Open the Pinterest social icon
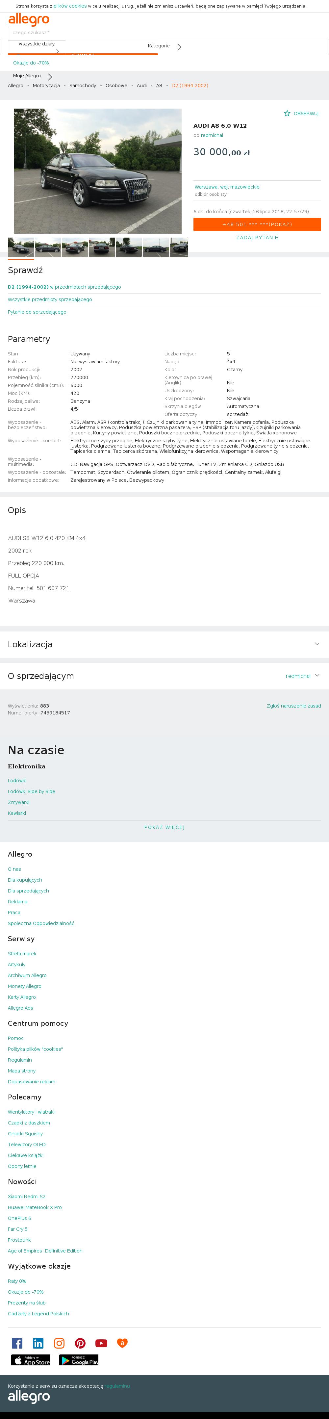Viewport: 329px width, 1419px height. point(81,1343)
